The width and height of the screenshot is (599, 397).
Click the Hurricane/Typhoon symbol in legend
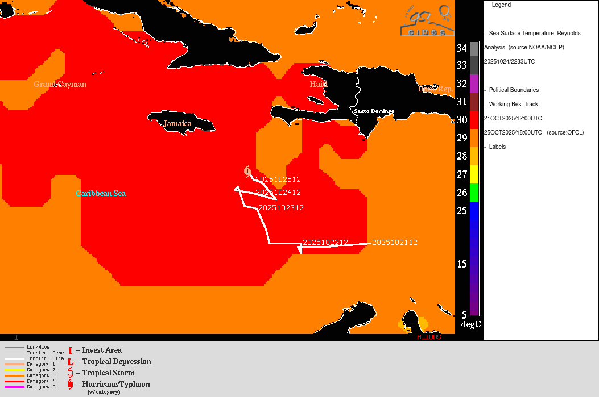(x=70, y=385)
